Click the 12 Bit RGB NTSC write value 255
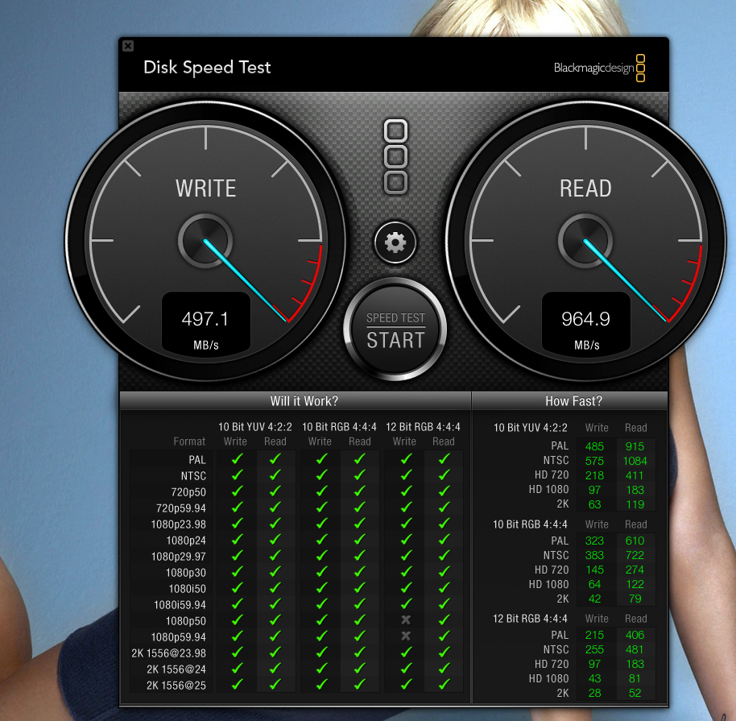This screenshot has height=721, width=736. click(x=594, y=649)
